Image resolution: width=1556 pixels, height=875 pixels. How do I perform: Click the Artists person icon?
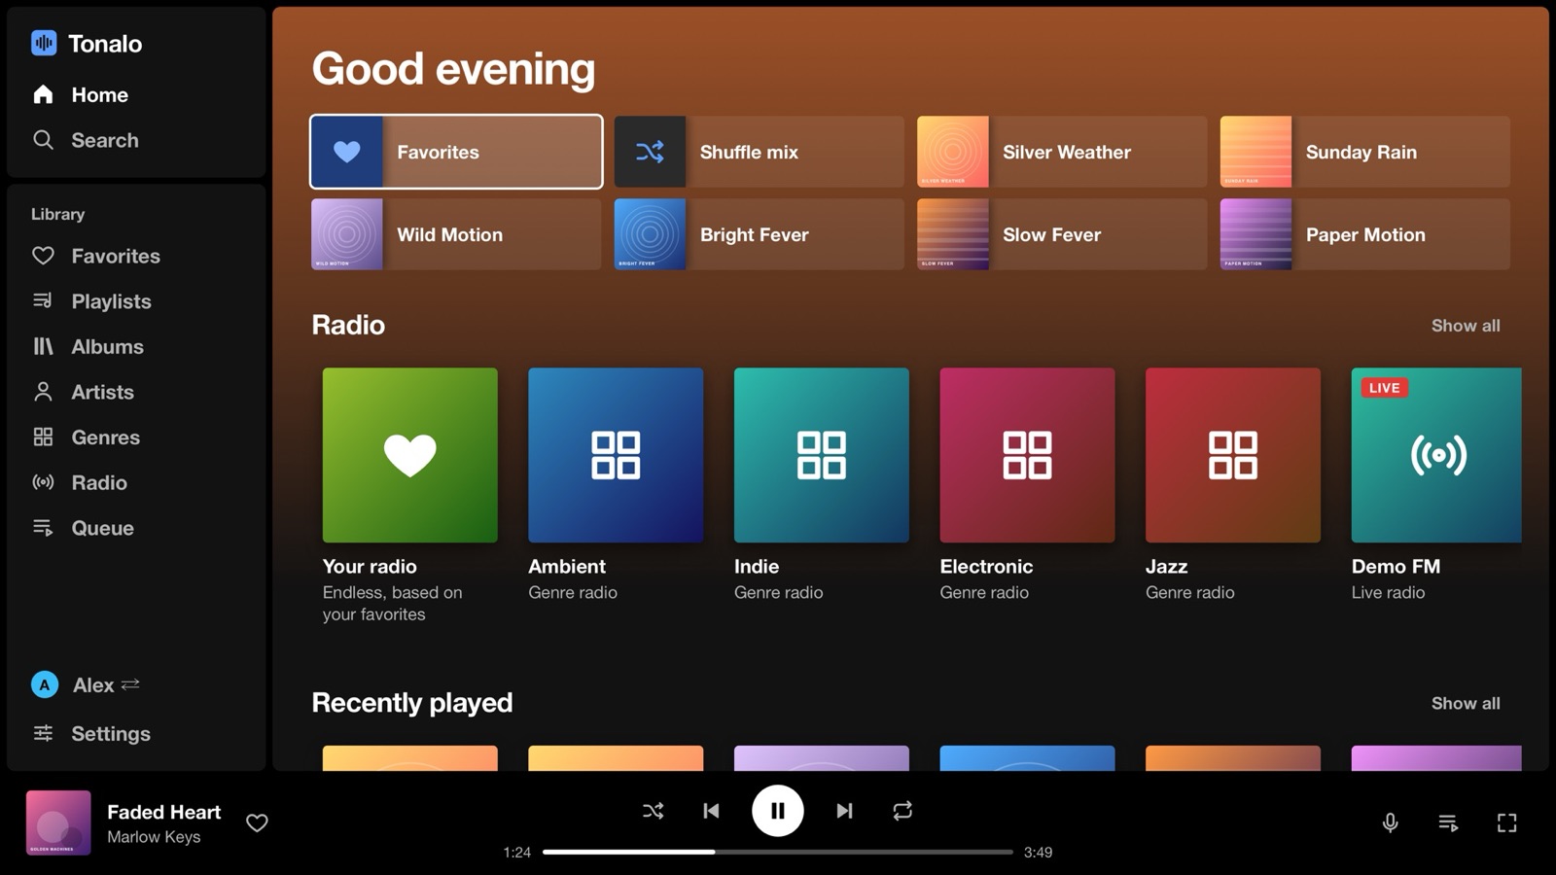point(43,392)
